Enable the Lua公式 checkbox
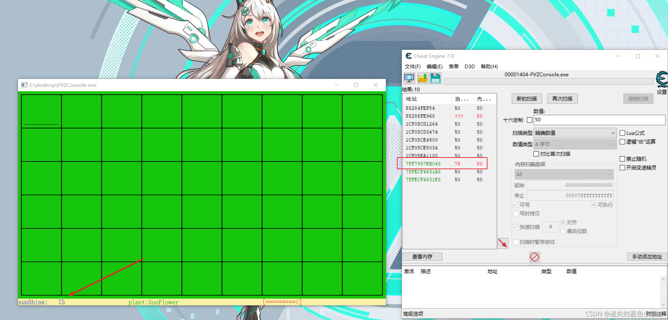Image resolution: width=668 pixels, height=320 pixels. point(622,133)
